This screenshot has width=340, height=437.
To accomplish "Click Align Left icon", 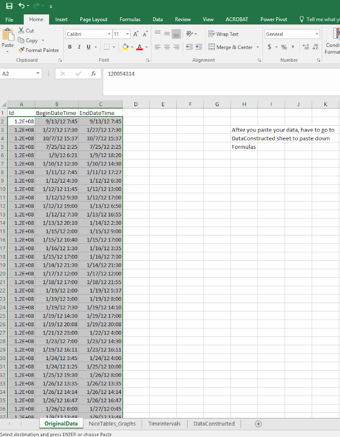I will (158, 47).
